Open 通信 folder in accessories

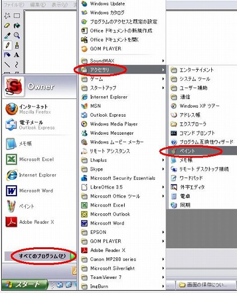click(x=203, y=97)
